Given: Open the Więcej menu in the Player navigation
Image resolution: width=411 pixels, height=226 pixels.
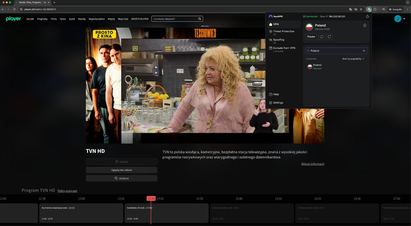Looking at the screenshot, I should (111, 19).
